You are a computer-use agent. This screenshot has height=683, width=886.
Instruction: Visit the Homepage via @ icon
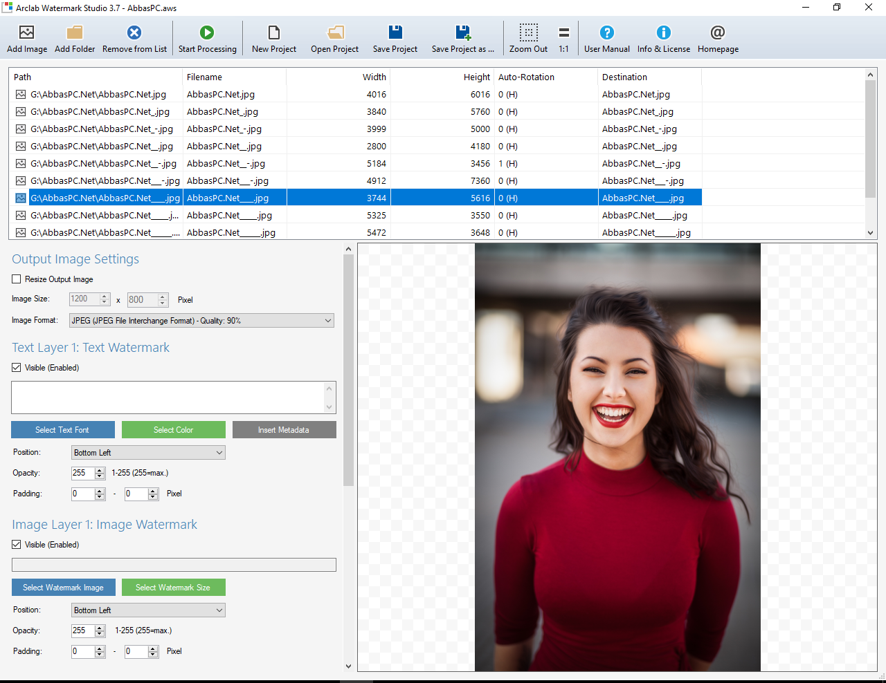click(718, 32)
